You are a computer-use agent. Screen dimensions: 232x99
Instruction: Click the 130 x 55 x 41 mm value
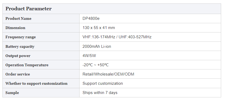pyautogui.click(x=99, y=28)
